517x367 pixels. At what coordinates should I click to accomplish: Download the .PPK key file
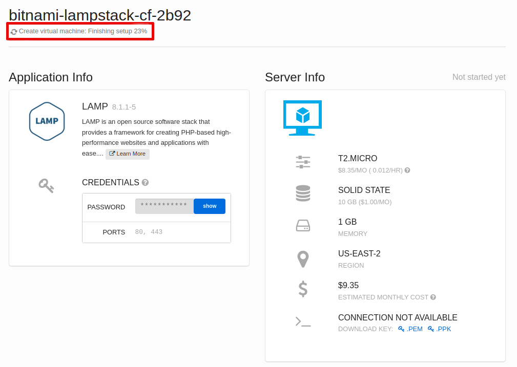click(440, 329)
